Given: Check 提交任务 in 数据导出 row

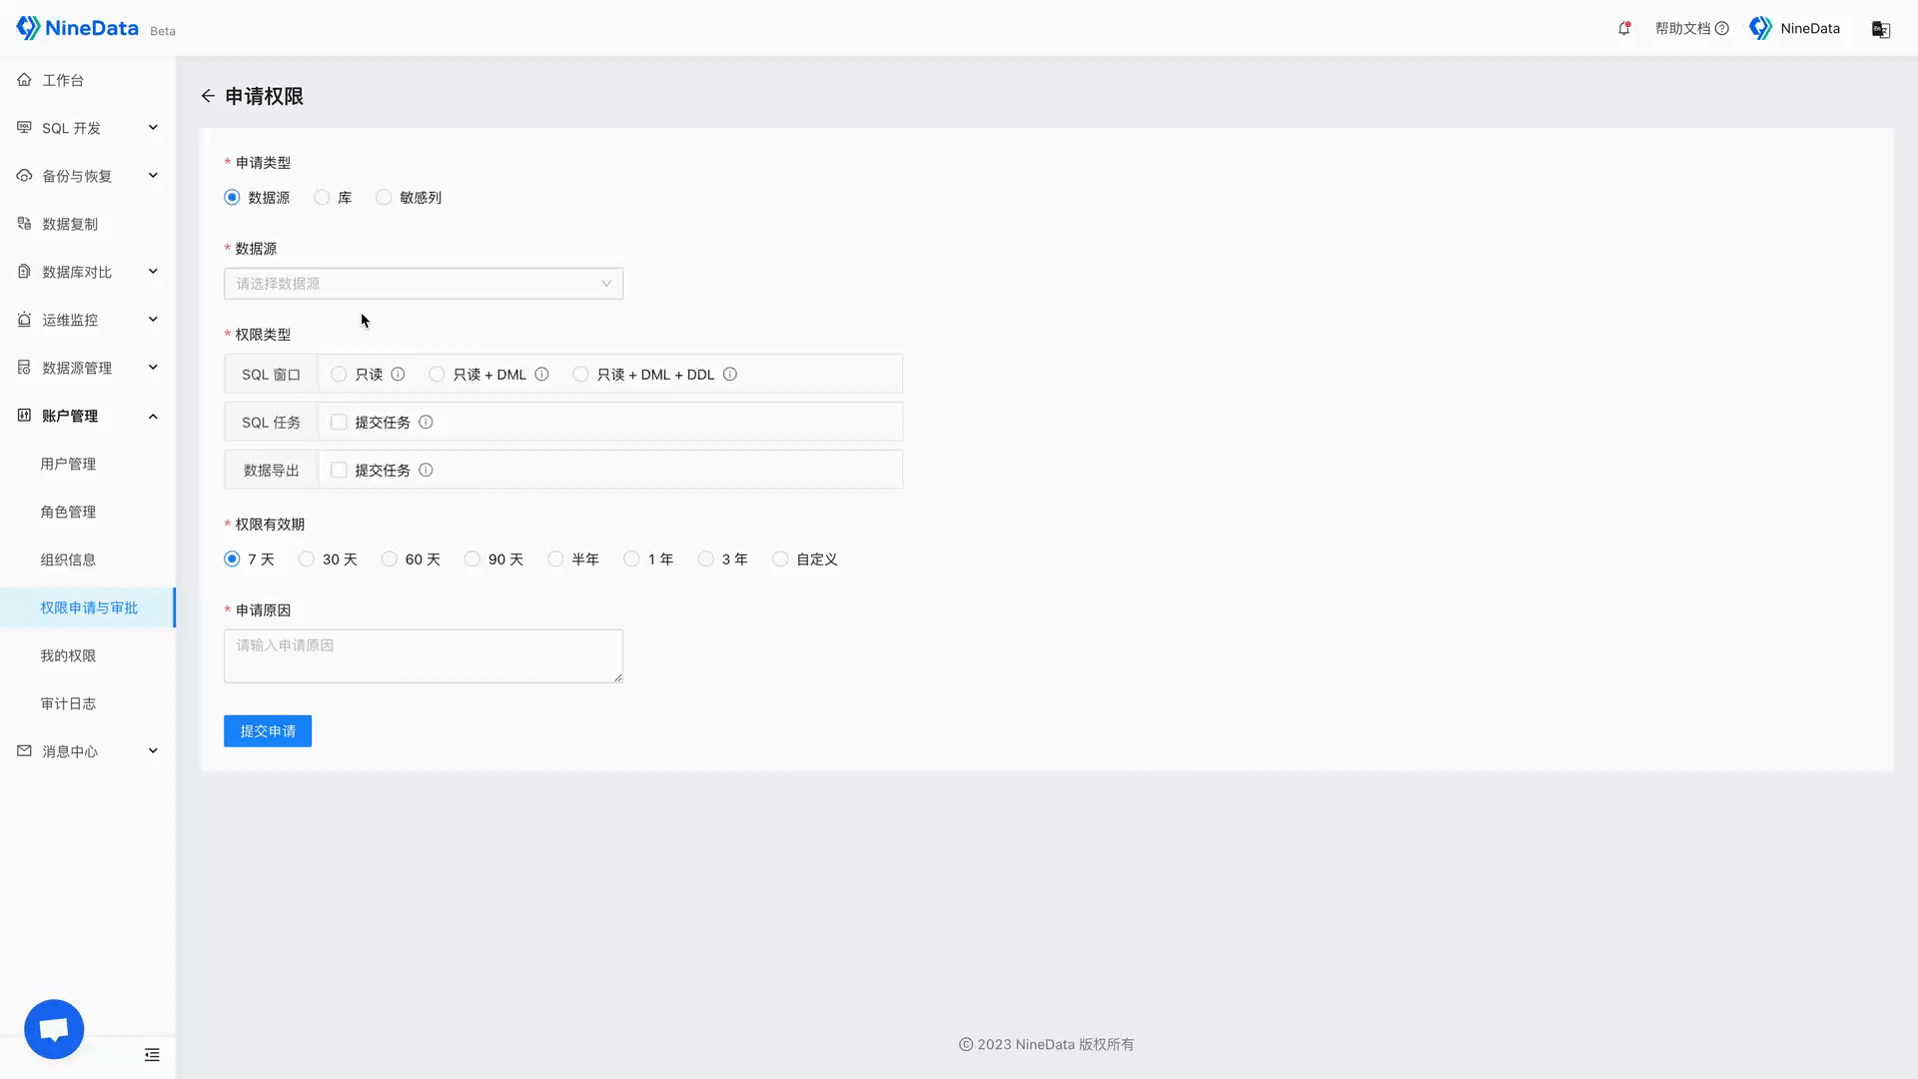Looking at the screenshot, I should pyautogui.click(x=339, y=471).
